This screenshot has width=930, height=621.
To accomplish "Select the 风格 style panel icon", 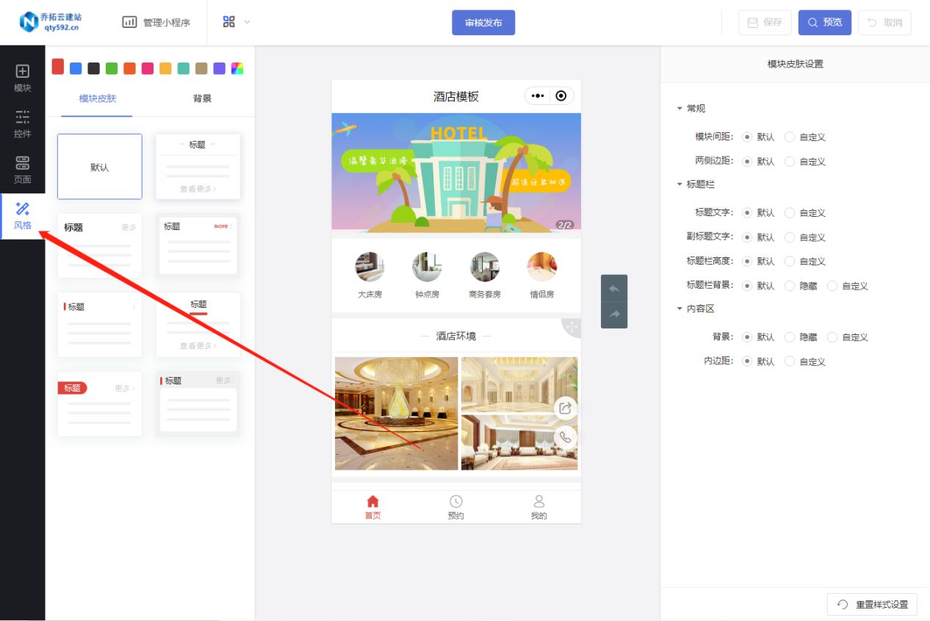I will pyautogui.click(x=22, y=215).
